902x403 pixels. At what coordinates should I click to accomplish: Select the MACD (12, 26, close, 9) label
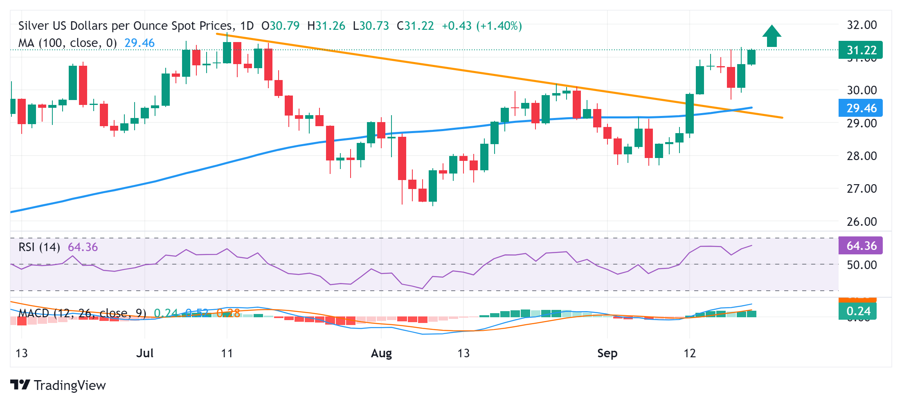(x=82, y=313)
